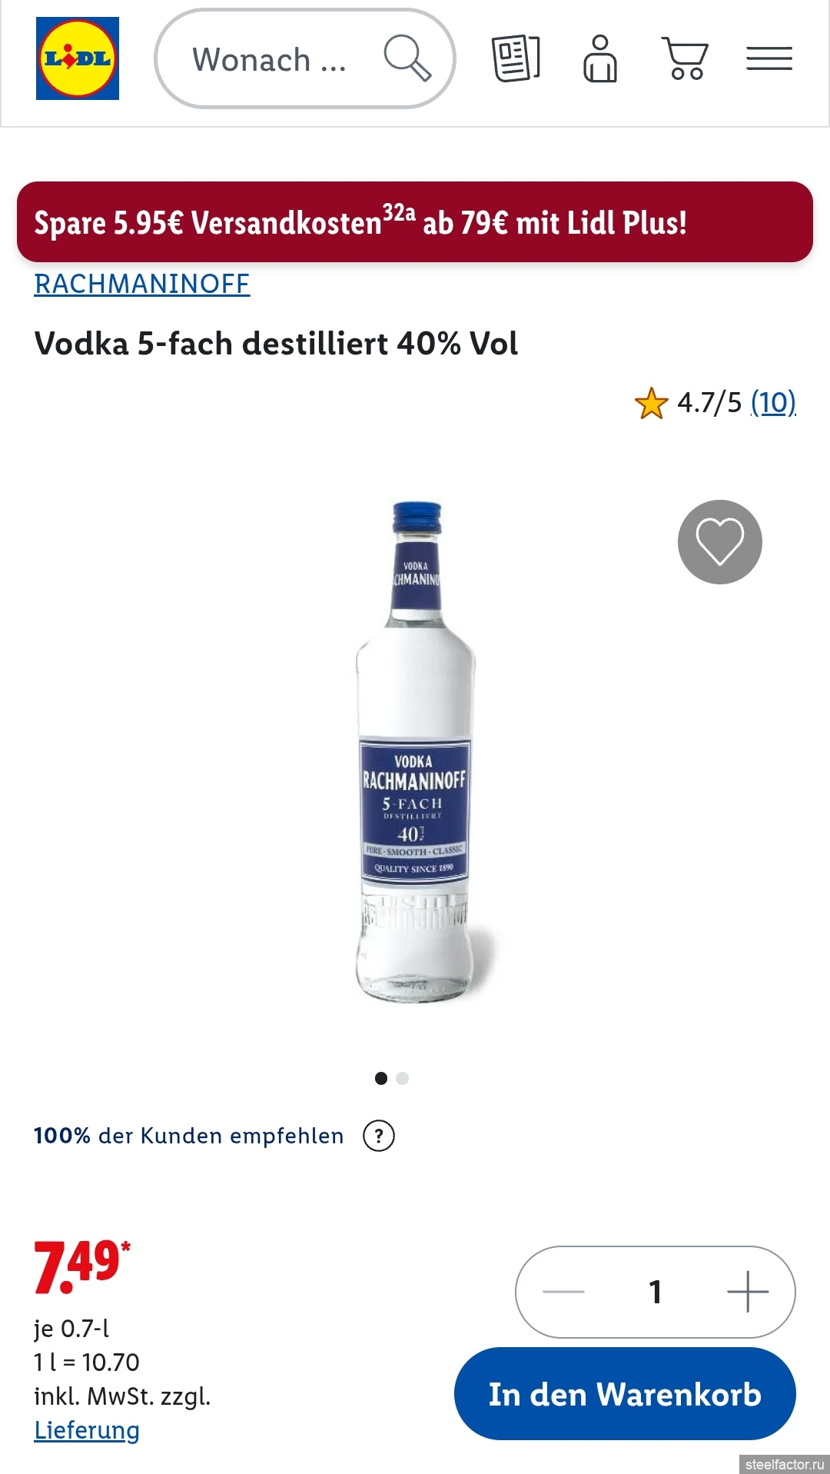Open the leaflet brochure icon
The width and height of the screenshot is (830, 1474).
click(x=516, y=58)
